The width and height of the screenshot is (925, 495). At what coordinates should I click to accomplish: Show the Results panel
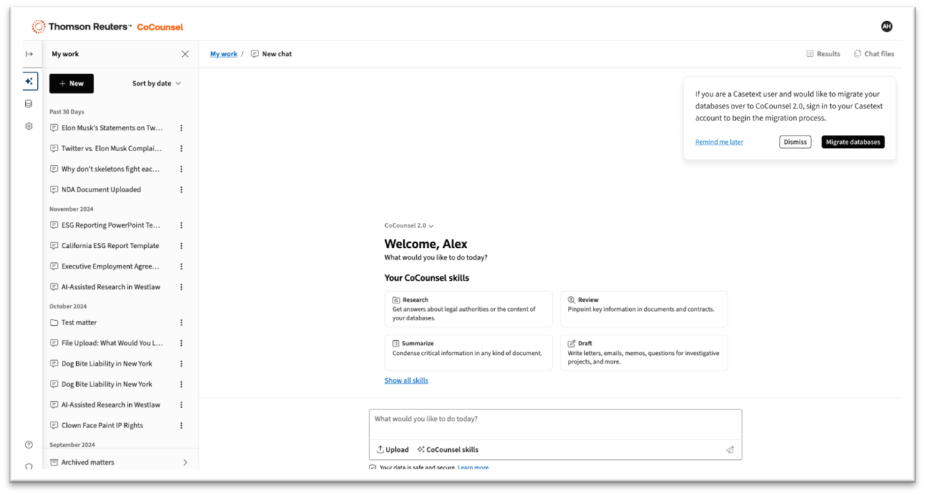click(x=823, y=54)
